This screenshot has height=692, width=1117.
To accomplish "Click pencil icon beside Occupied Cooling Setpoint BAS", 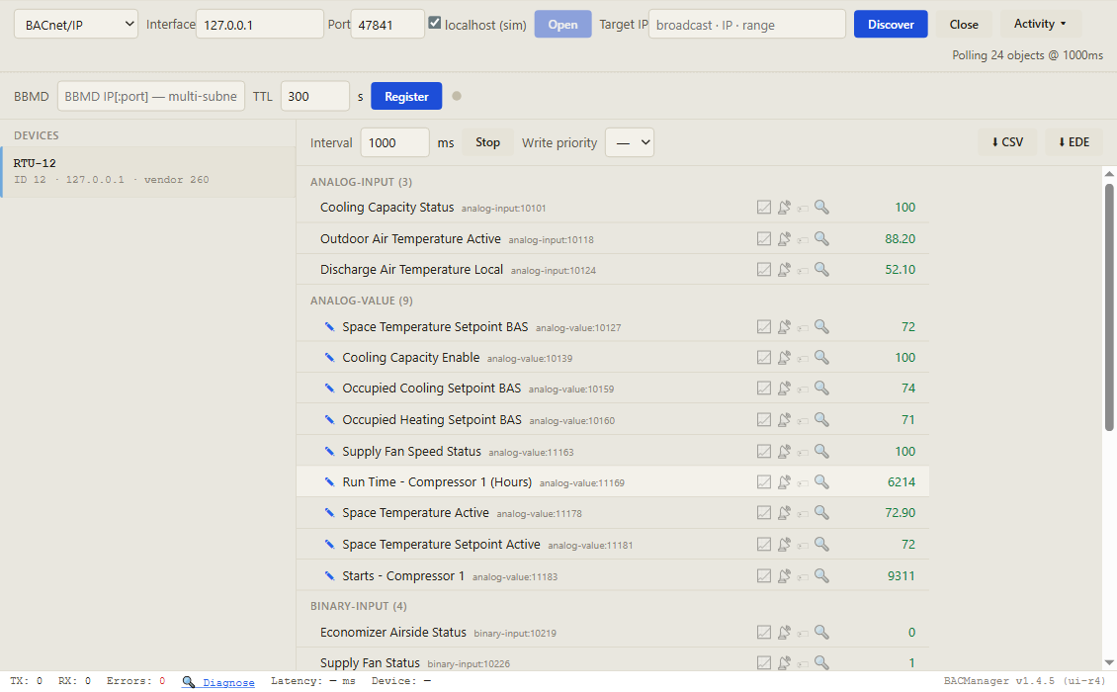I will coord(329,389).
